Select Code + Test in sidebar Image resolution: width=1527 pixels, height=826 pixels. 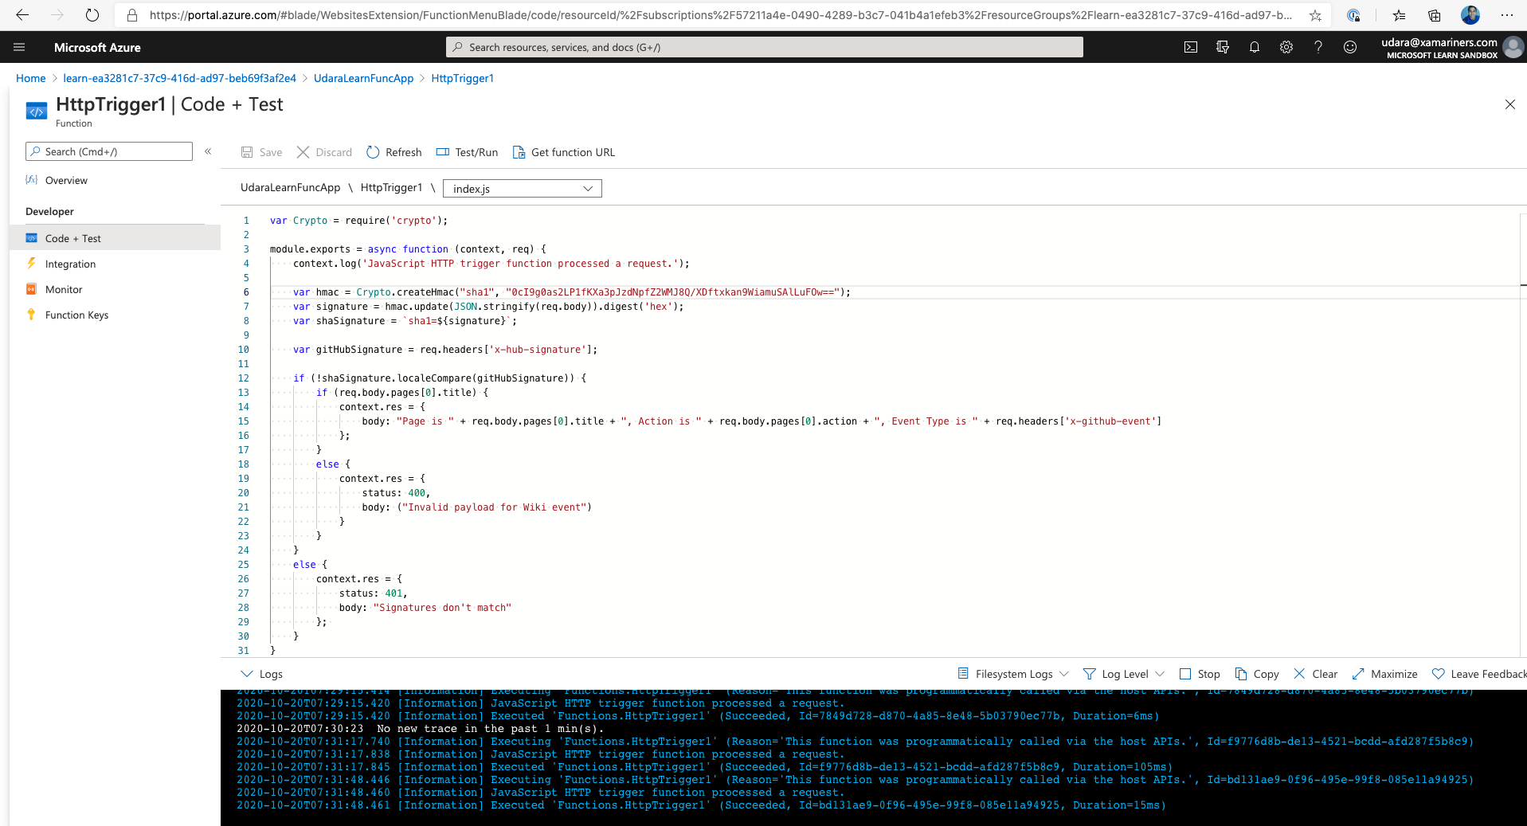[115, 238]
